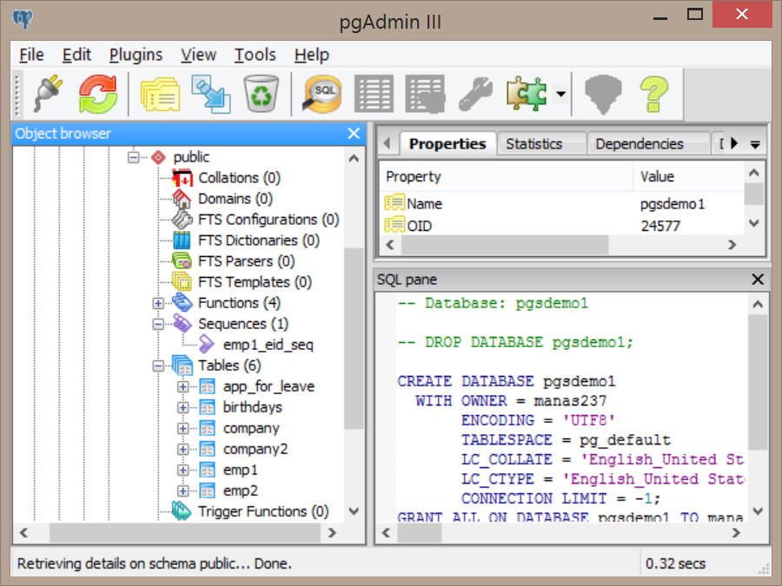
Task: Refresh the selected object with toolbar icon
Action: (97, 93)
